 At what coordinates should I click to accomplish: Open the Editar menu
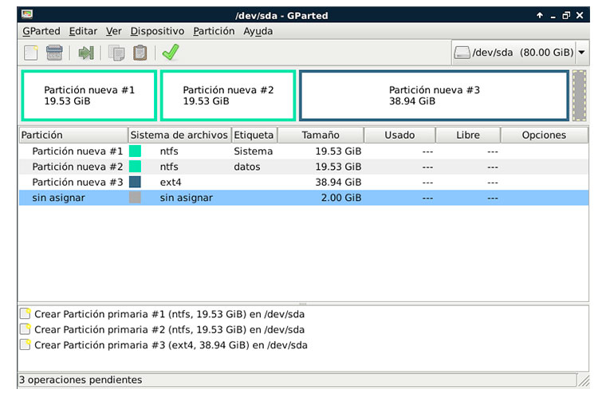83,31
